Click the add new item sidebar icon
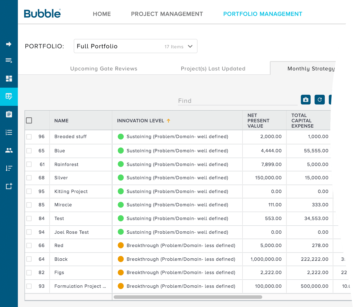Image resolution: width=359 pixels, height=307 pixels. pyautogui.click(x=9, y=186)
